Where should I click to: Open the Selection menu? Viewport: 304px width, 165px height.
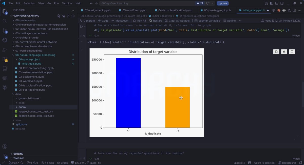click(29, 3)
